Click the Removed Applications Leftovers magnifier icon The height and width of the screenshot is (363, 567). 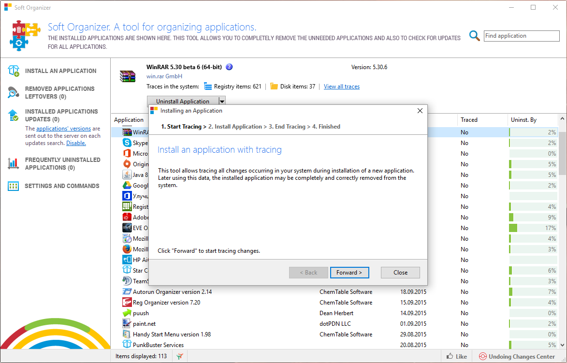click(14, 92)
